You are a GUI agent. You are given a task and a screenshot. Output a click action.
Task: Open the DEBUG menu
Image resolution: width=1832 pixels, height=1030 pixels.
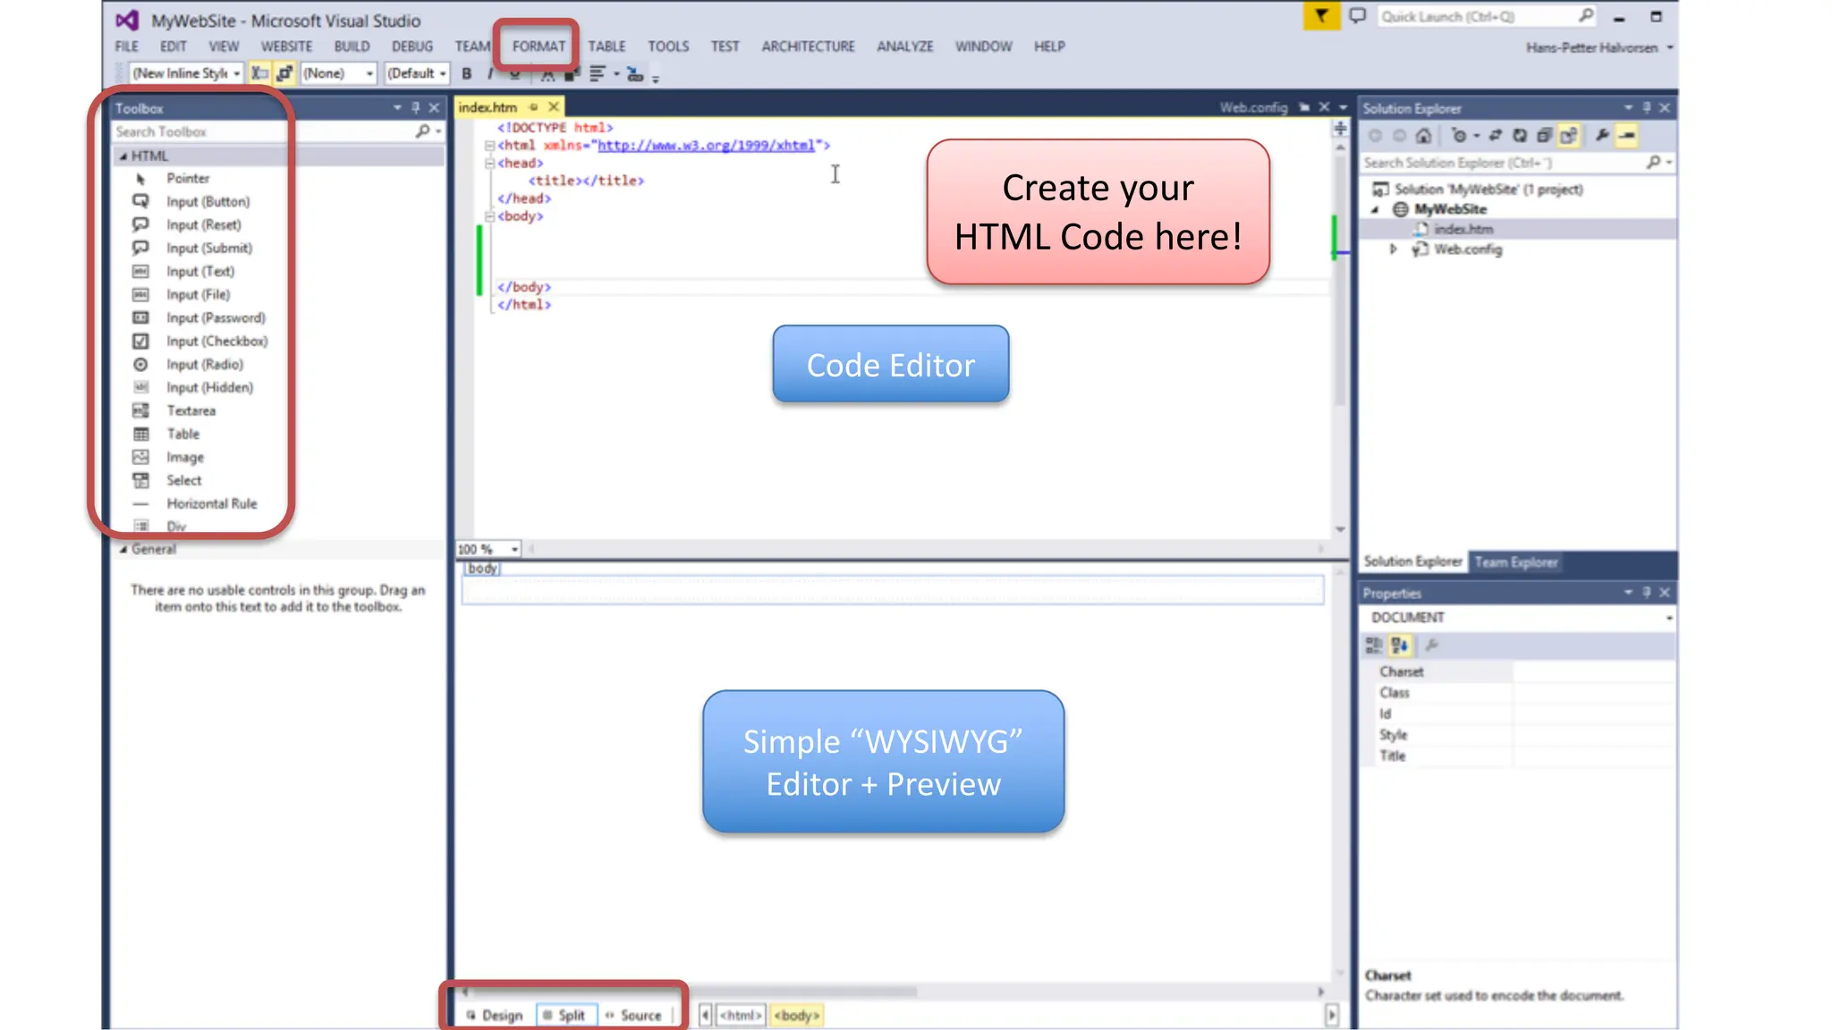point(412,46)
